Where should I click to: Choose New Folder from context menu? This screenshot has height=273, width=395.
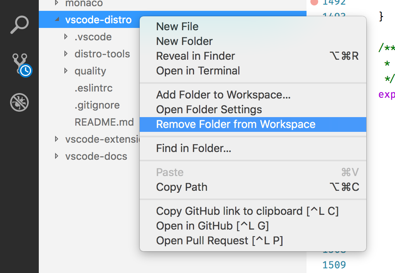click(x=184, y=41)
